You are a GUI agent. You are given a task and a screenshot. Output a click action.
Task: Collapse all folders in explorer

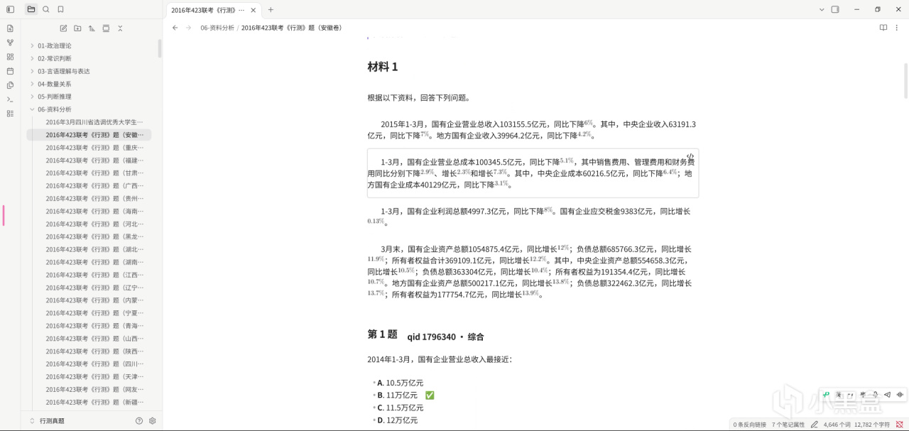click(120, 28)
